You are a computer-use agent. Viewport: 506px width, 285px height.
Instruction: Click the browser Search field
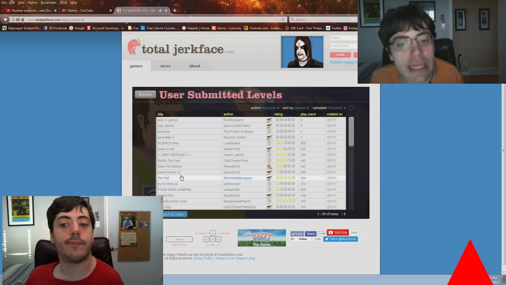pyautogui.click(x=323, y=19)
